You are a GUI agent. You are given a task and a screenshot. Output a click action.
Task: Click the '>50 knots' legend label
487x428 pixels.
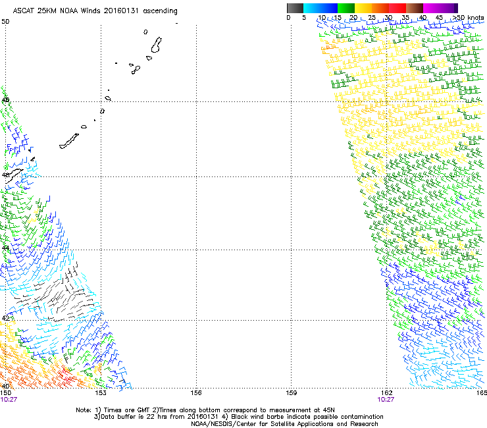coord(468,18)
